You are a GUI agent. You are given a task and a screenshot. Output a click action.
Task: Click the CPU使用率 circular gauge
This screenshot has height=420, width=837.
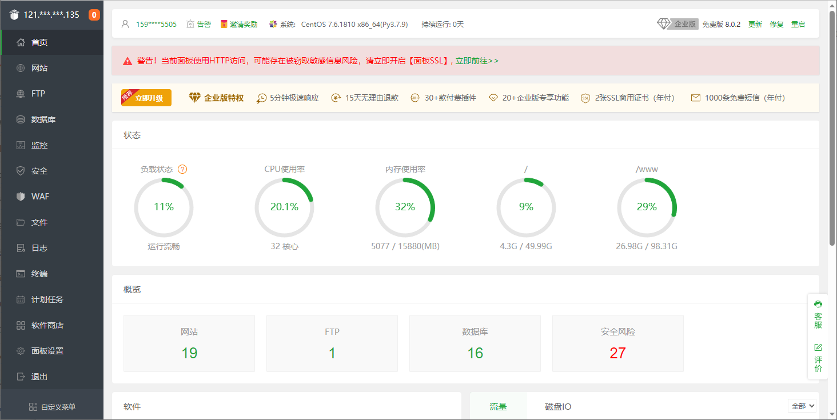(284, 207)
